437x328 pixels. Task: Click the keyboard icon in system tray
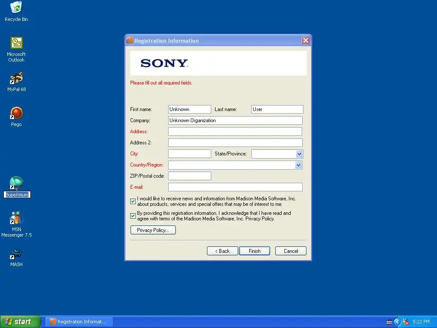(389, 322)
